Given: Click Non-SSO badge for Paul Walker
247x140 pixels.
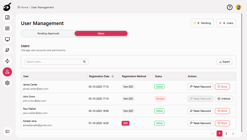Looking at the screenshot, I should (x=128, y=111).
